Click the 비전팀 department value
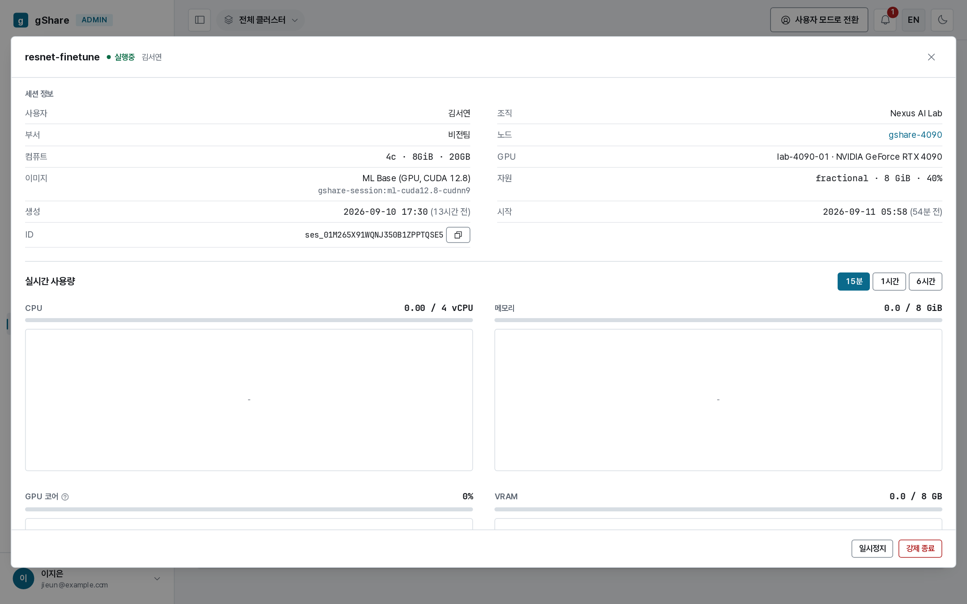The height and width of the screenshot is (604, 967). pyautogui.click(x=459, y=135)
